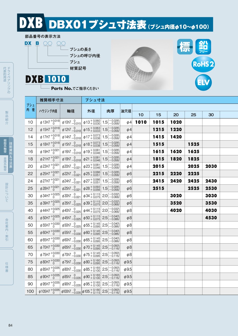Click the 鉛フリー lead-free badge icon

point(203,47)
